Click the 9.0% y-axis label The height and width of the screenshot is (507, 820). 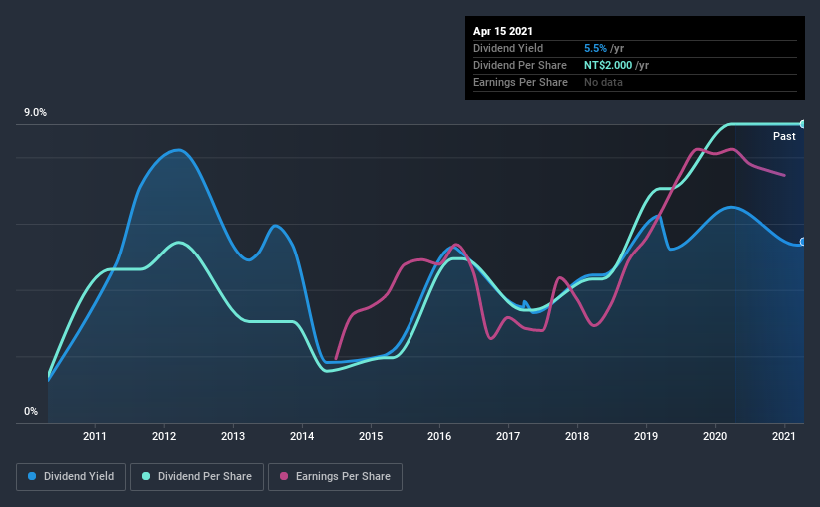[35, 113]
